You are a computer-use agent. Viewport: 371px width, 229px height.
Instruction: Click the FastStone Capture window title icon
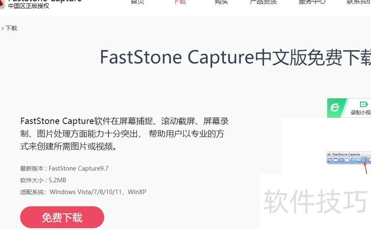tap(329, 154)
